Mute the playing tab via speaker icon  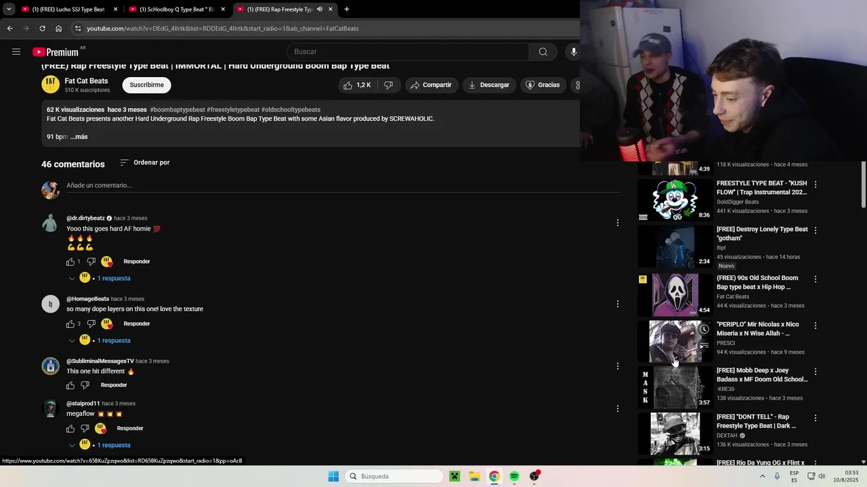[319, 9]
